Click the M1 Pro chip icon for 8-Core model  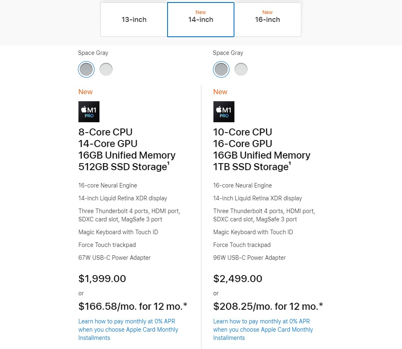tap(89, 112)
